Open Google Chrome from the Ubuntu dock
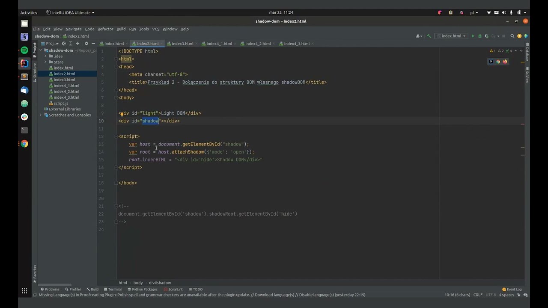This screenshot has width=548, height=308. click(x=24, y=144)
